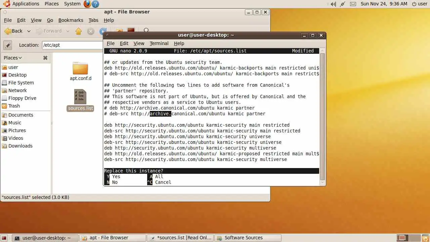Click the terminal scrollbar down arrow
This screenshot has height=242, width=430.
coord(322,183)
